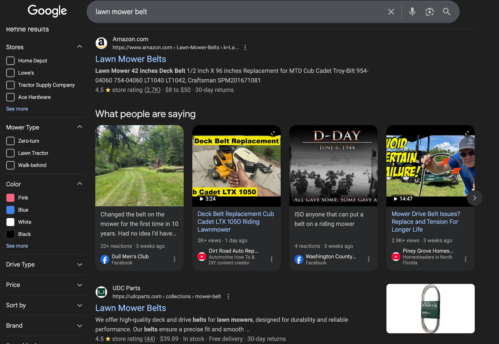Open the grassy lawn photo post thumbnail
This screenshot has width=499, height=344.
click(139, 165)
